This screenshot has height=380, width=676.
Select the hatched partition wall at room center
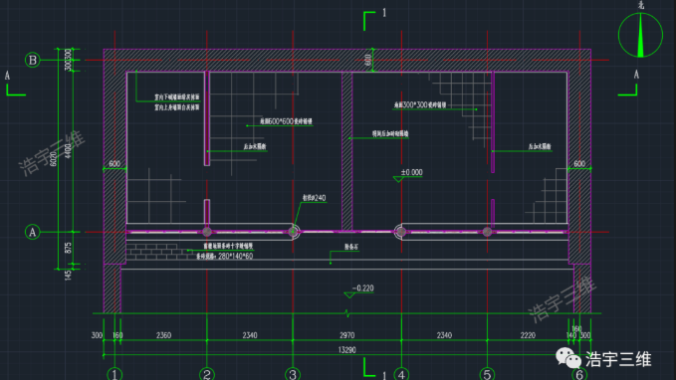pos(347,151)
